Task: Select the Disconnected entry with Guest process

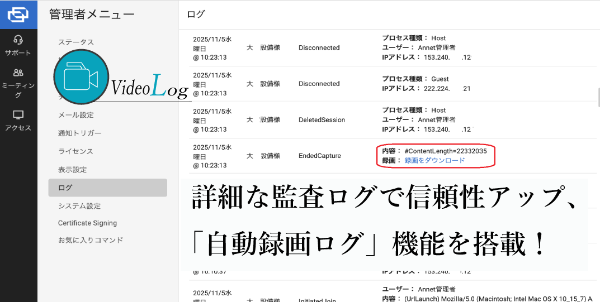Action: pyautogui.click(x=319, y=84)
